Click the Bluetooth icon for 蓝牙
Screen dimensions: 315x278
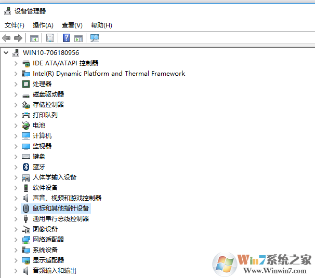click(26, 167)
